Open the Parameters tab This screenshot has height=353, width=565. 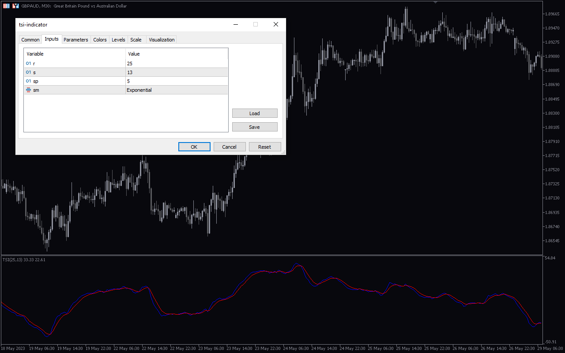tap(76, 40)
